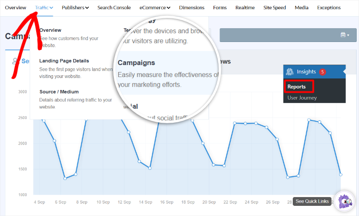This screenshot has width=359, height=216.
Task: Go to the Forms report tab
Action: [220, 8]
